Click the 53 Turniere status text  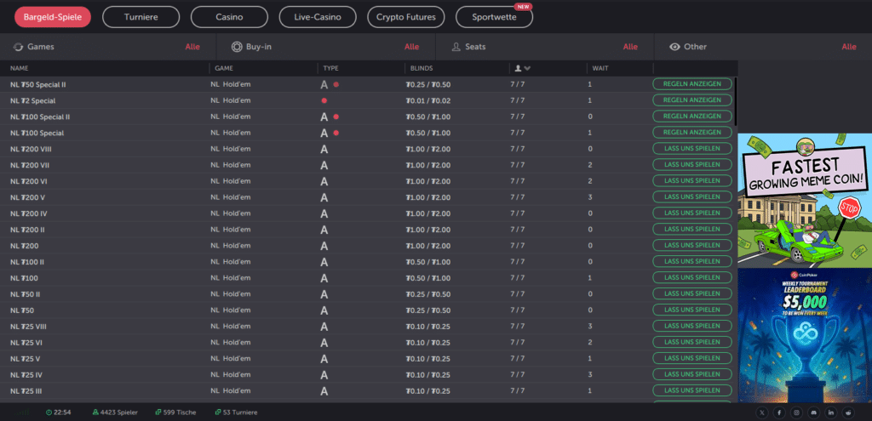[239, 412]
